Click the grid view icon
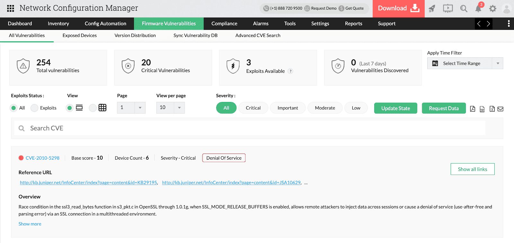This screenshot has height=243, width=514. click(102, 108)
